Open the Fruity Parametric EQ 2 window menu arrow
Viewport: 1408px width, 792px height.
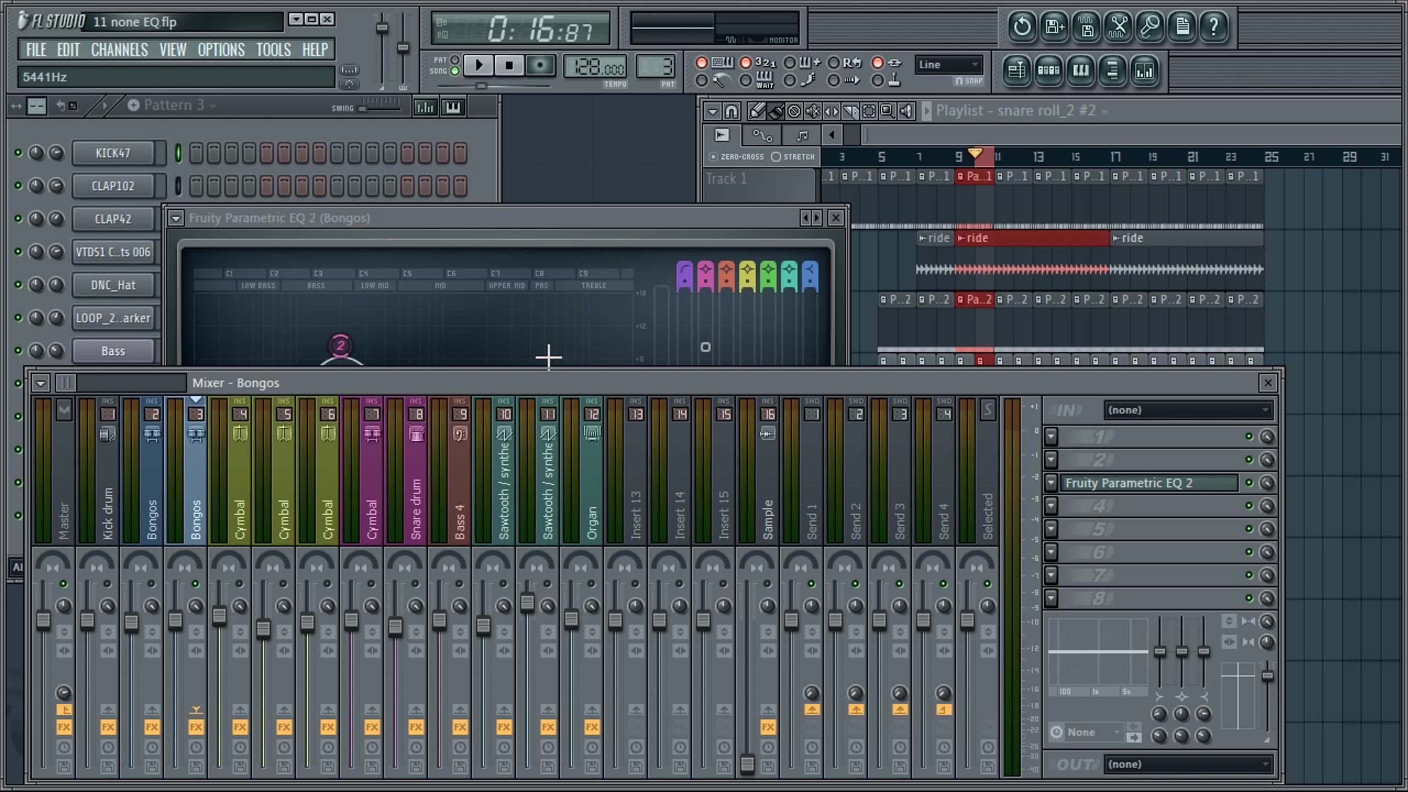(x=175, y=218)
